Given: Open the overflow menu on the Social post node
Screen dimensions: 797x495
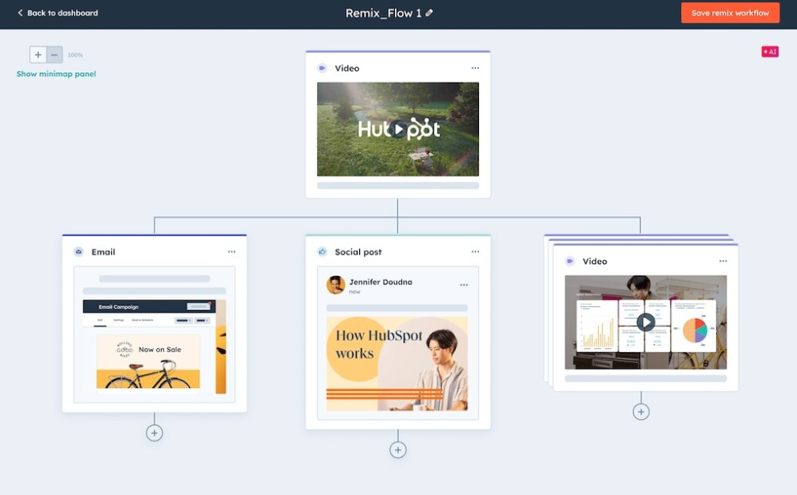Looking at the screenshot, I should click(475, 251).
